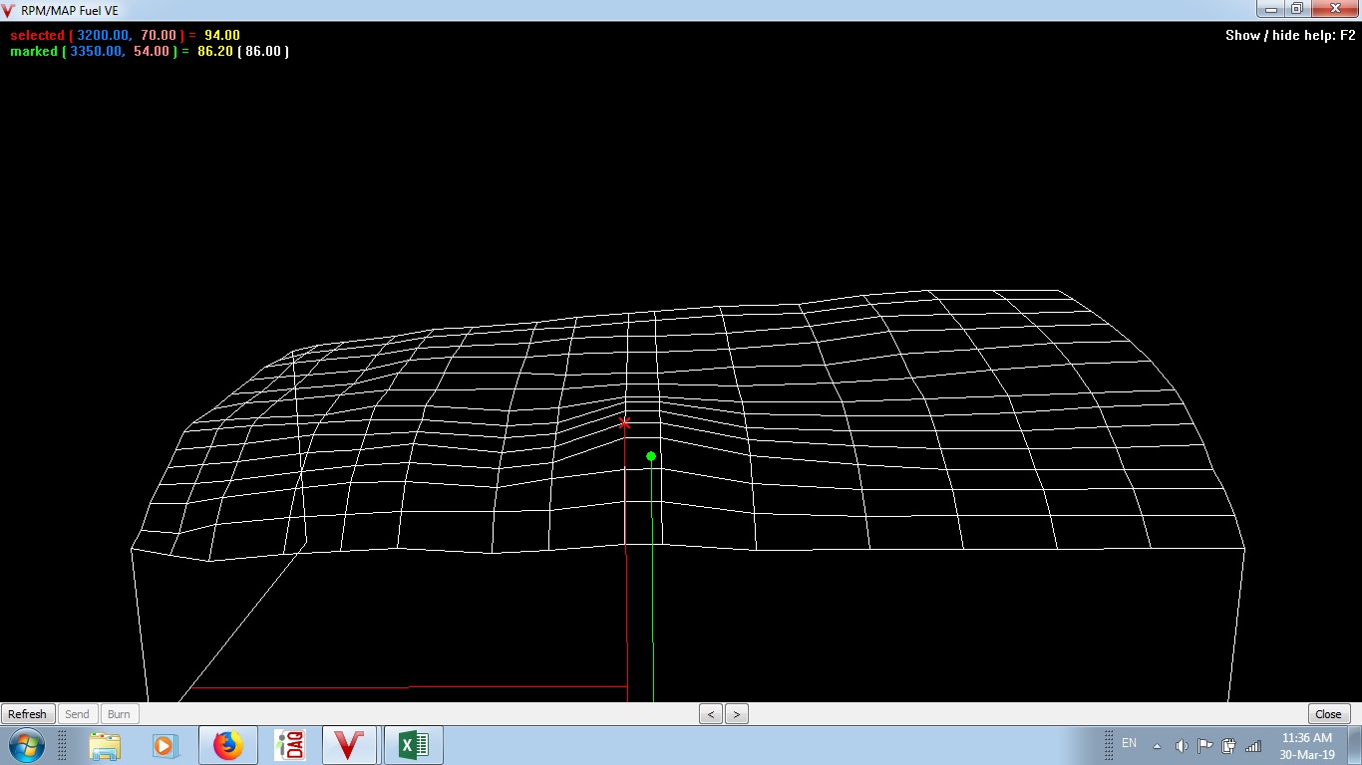This screenshot has height=765, width=1362.
Task: Open the Windows Start menu orb
Action: coord(25,745)
